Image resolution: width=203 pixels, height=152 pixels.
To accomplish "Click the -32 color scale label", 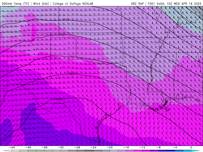I will [x=61, y=147].
